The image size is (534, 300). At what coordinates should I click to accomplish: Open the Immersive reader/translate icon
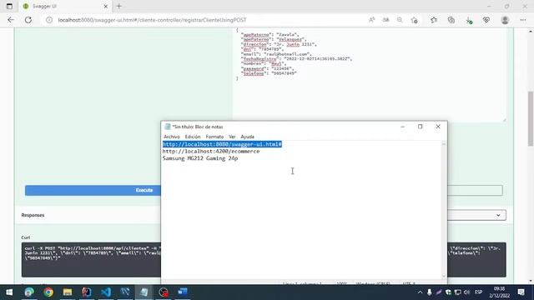(x=385, y=20)
